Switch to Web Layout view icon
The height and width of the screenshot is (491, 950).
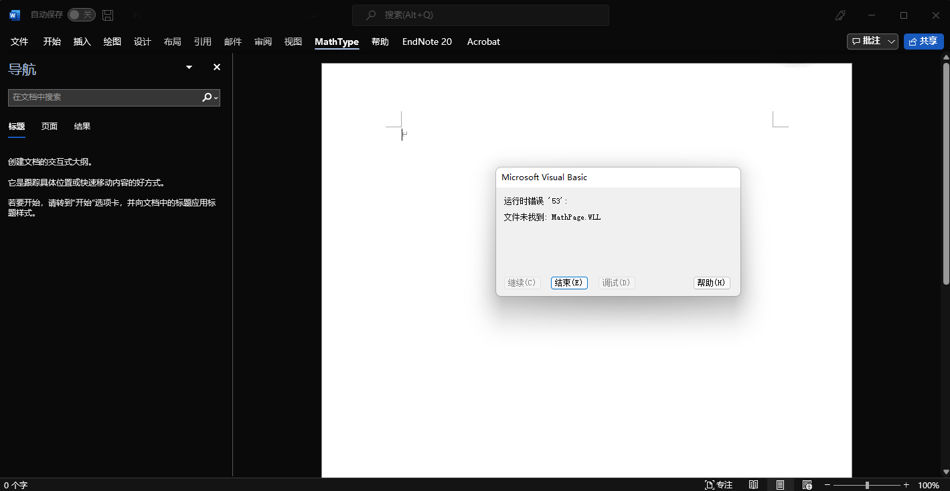807,485
